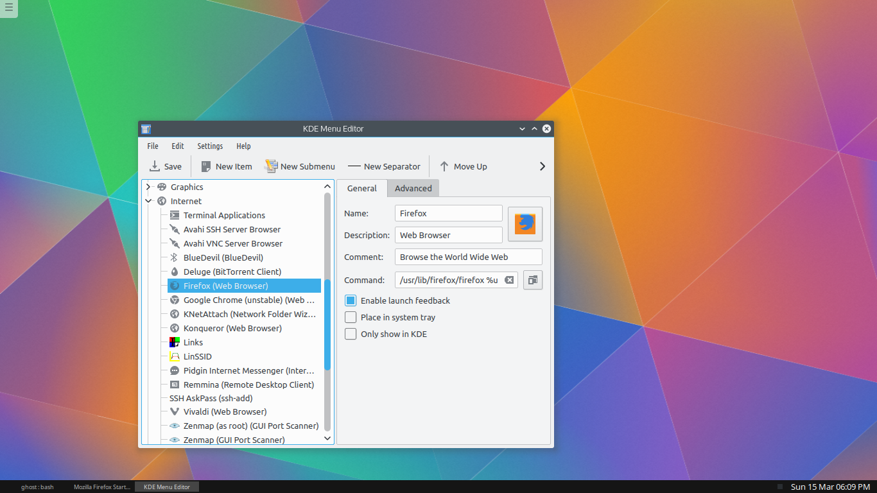
Task: Select Zenmap (GUI Port Scanner) entry
Action: pyautogui.click(x=234, y=440)
